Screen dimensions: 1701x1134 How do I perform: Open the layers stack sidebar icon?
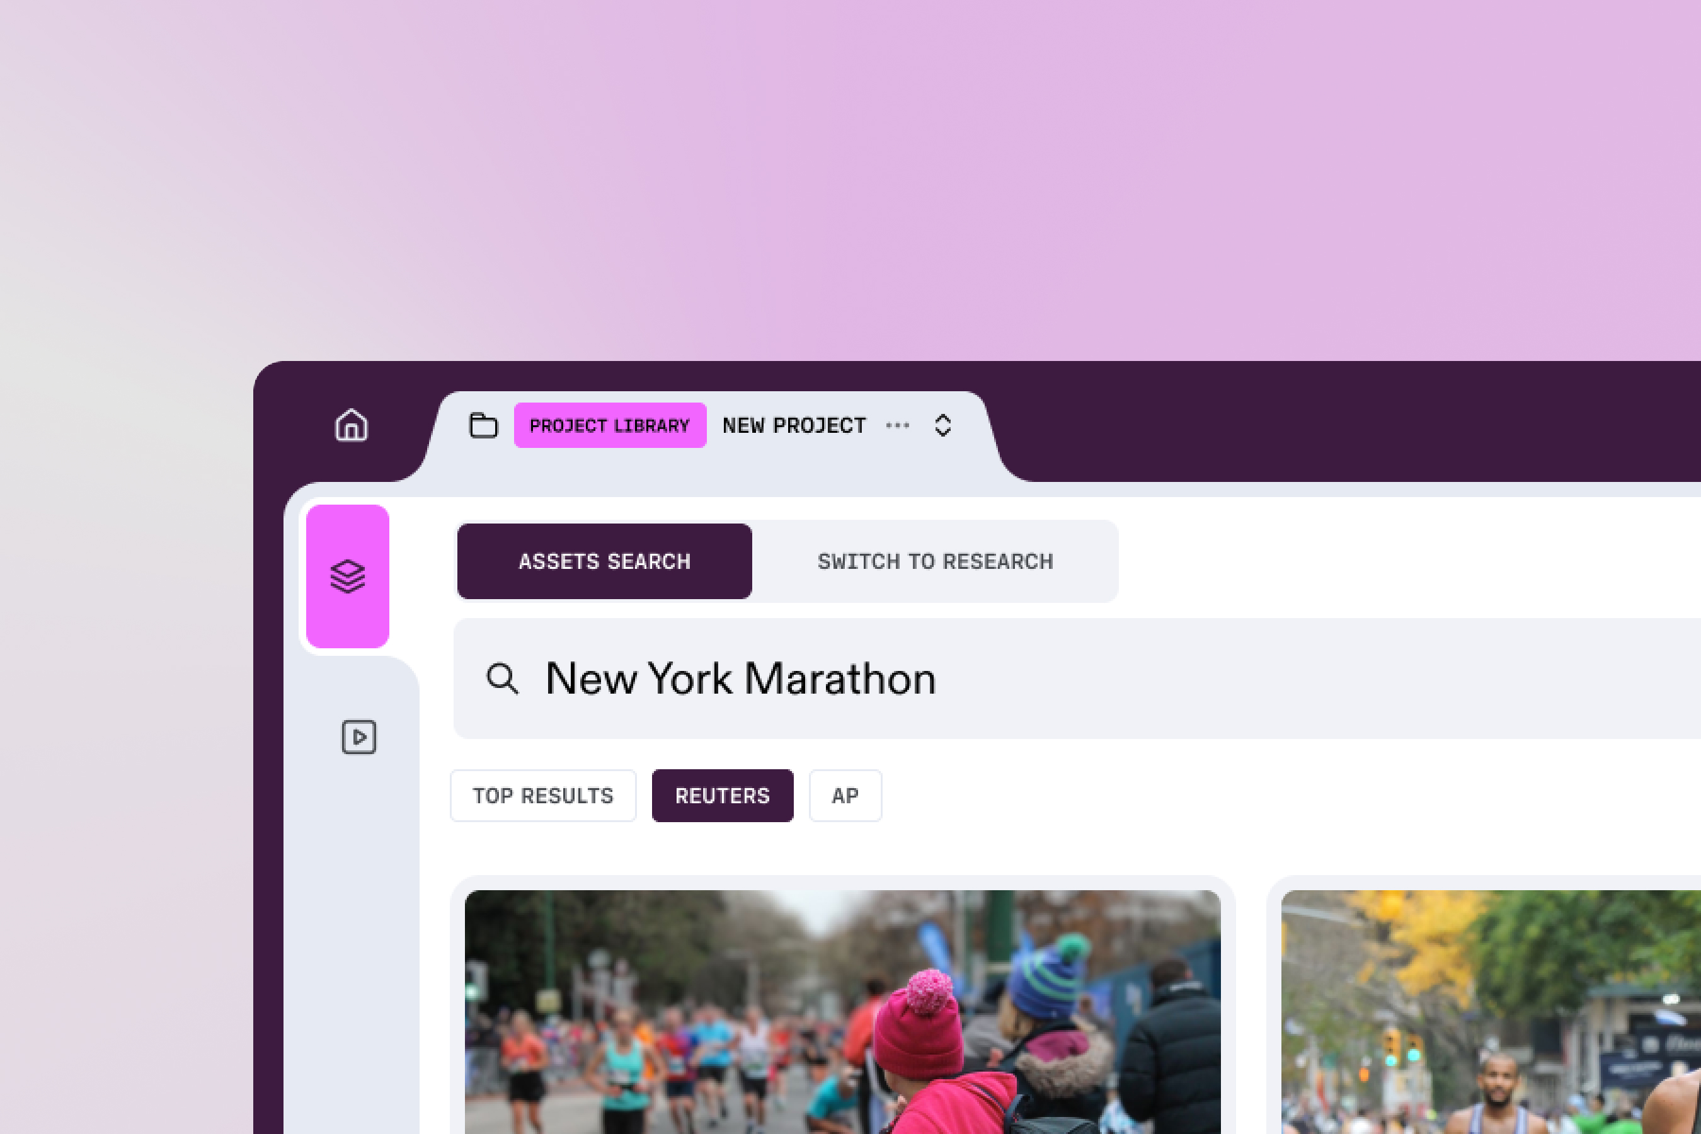click(348, 576)
